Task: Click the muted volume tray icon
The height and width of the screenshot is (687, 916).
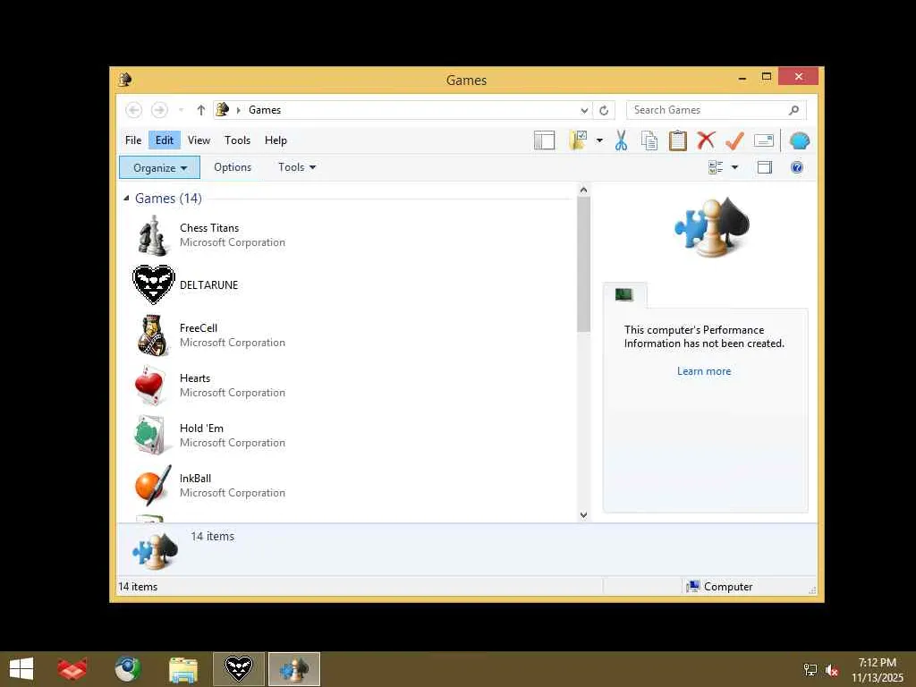Action: [832, 670]
